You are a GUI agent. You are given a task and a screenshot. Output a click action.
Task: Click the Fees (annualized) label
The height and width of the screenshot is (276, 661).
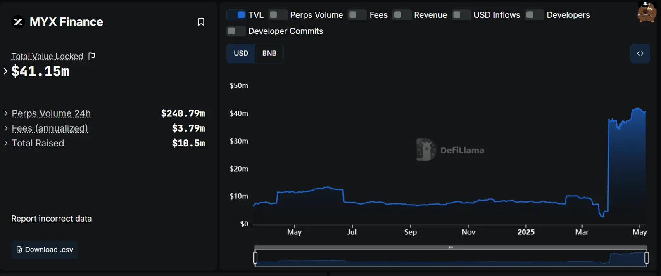click(50, 128)
